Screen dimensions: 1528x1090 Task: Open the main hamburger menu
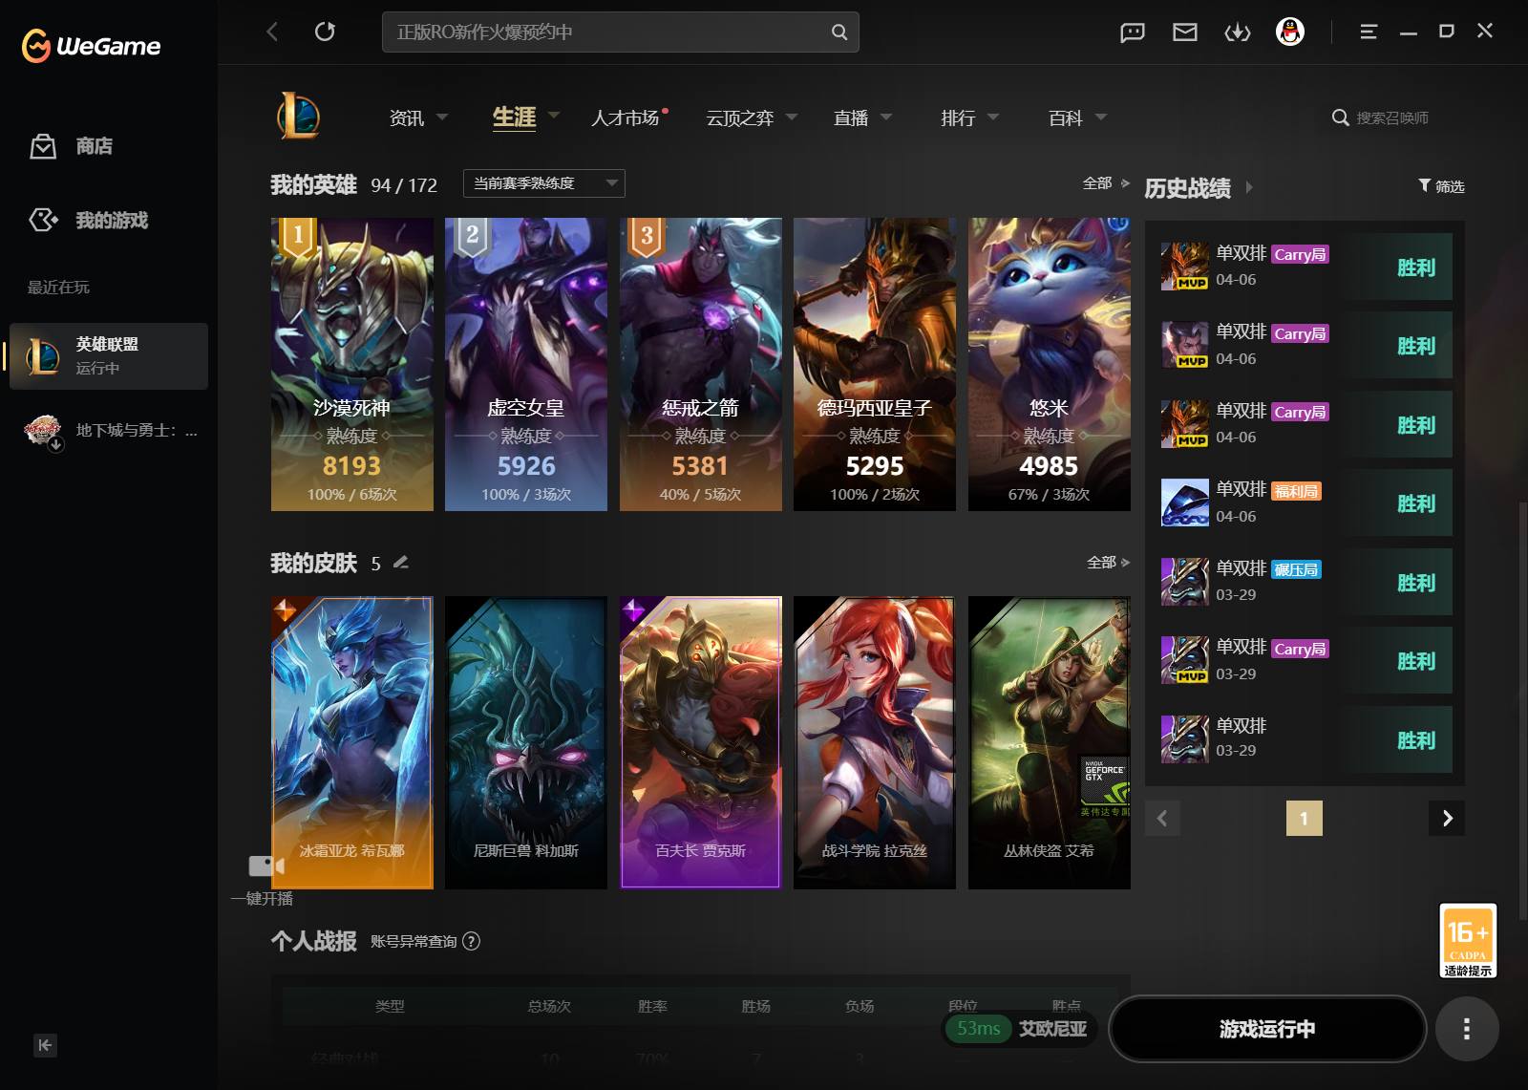(x=1369, y=32)
